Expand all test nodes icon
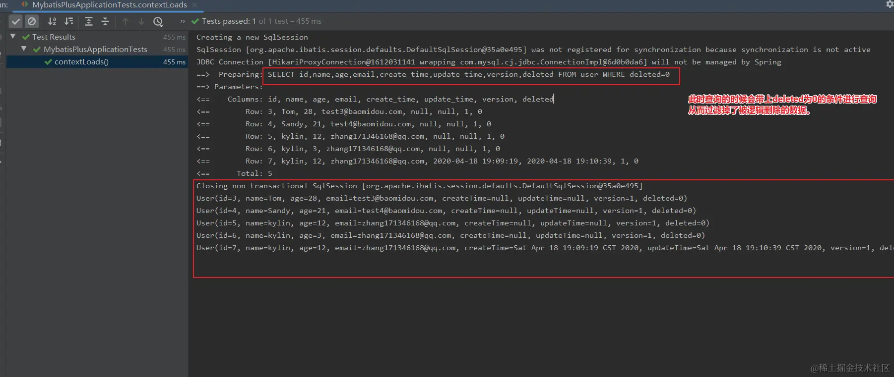 89,21
